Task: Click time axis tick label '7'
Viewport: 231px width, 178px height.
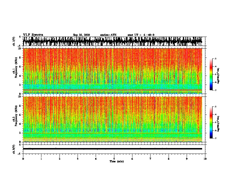Action: click(x=150, y=159)
